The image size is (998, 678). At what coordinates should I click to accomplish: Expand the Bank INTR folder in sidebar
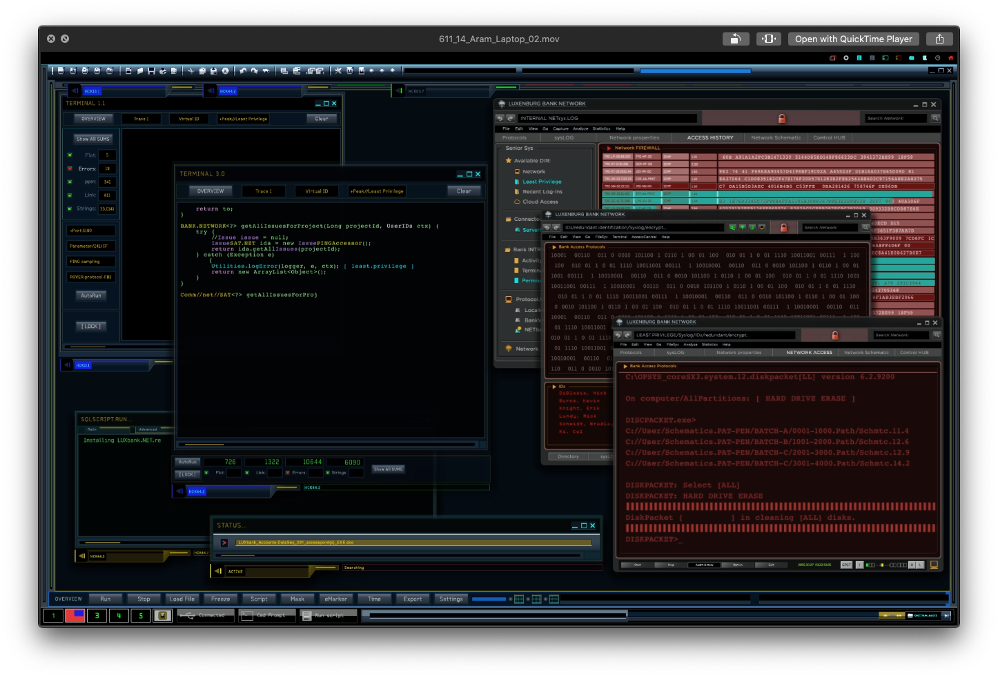(509, 249)
